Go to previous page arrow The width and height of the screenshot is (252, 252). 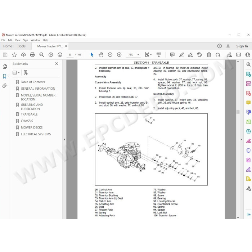click(x=51, y=55)
